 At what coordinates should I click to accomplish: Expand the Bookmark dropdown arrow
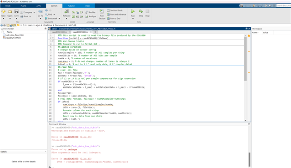pyautogui.click(x=59, y=18)
